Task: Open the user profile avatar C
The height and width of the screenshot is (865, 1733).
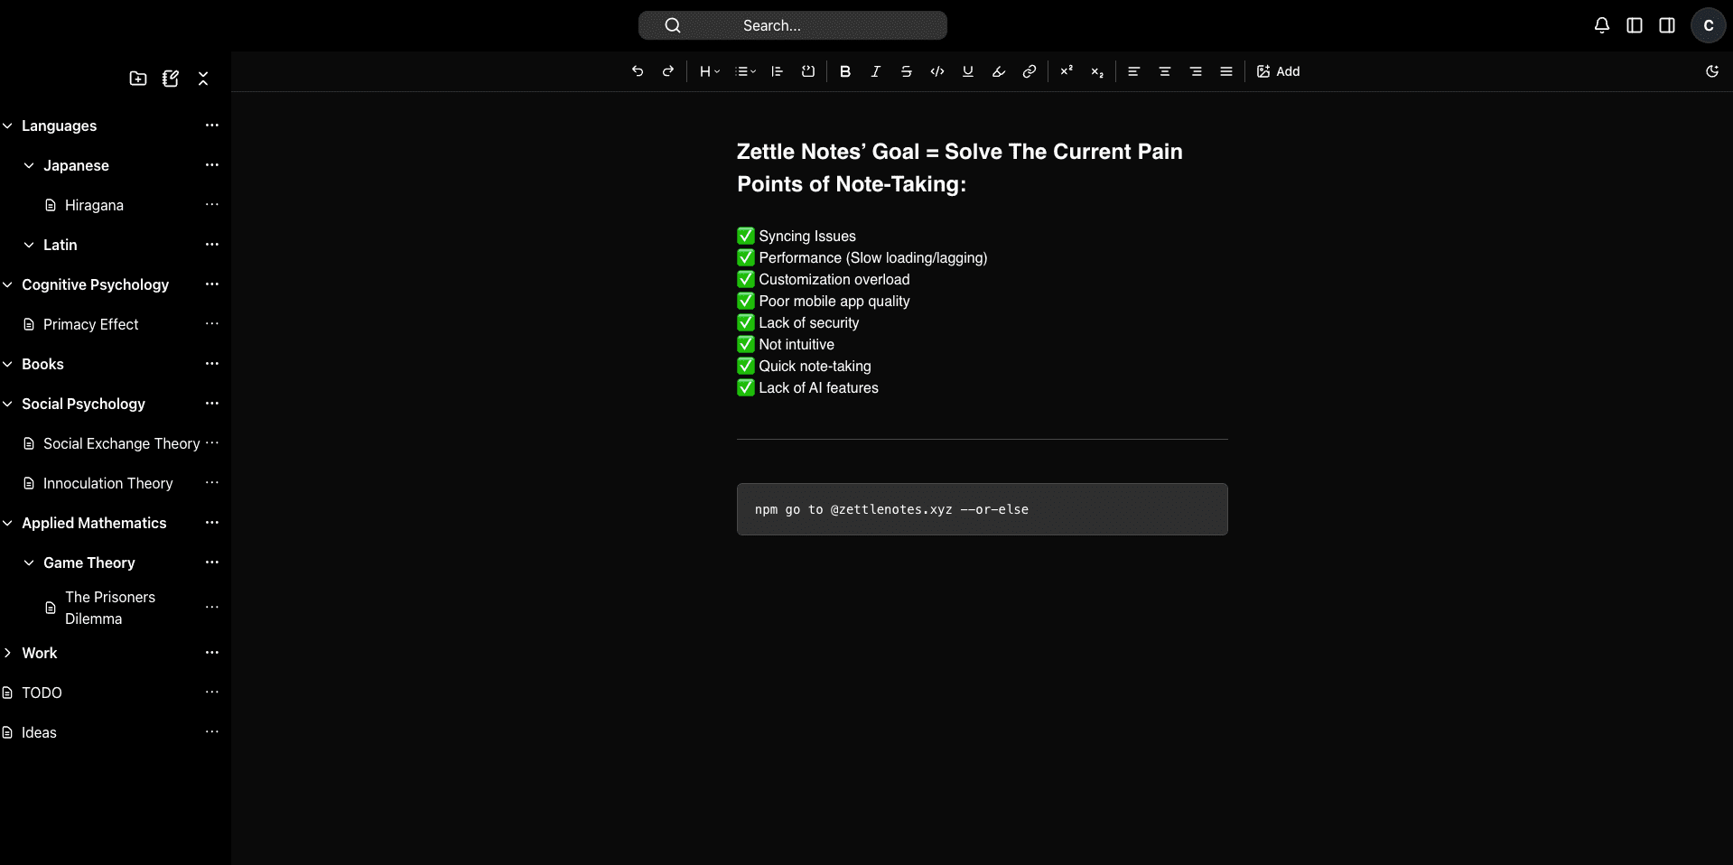Action: (x=1709, y=25)
